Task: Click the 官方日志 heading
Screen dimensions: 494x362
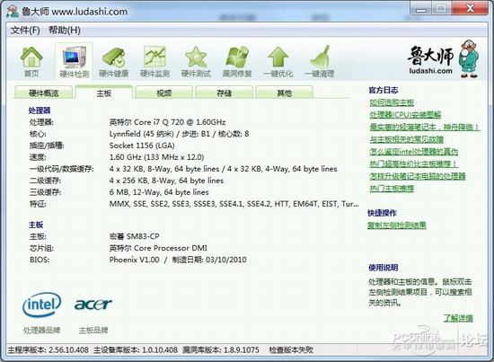Action: 384,90
